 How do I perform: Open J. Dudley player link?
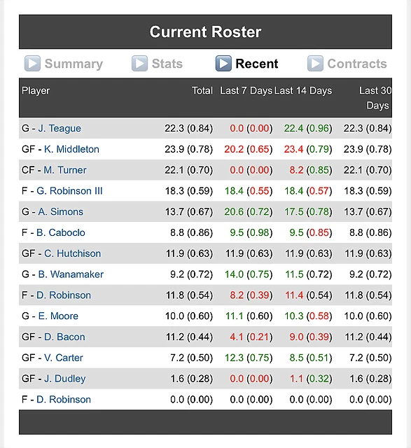pos(65,379)
